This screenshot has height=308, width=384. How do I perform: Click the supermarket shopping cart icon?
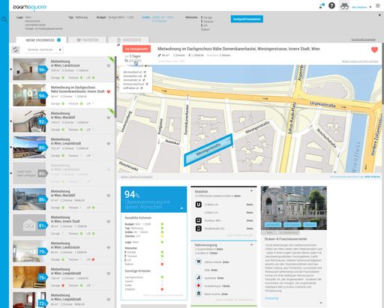click(x=199, y=262)
